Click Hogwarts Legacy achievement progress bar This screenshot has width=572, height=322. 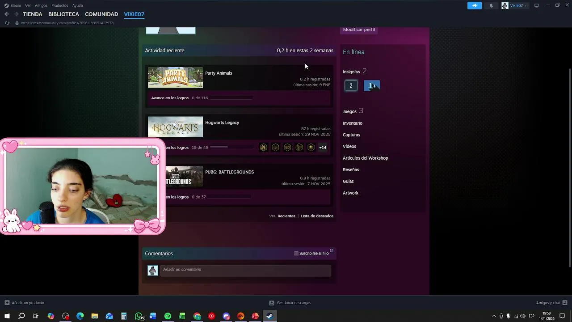coord(231,147)
